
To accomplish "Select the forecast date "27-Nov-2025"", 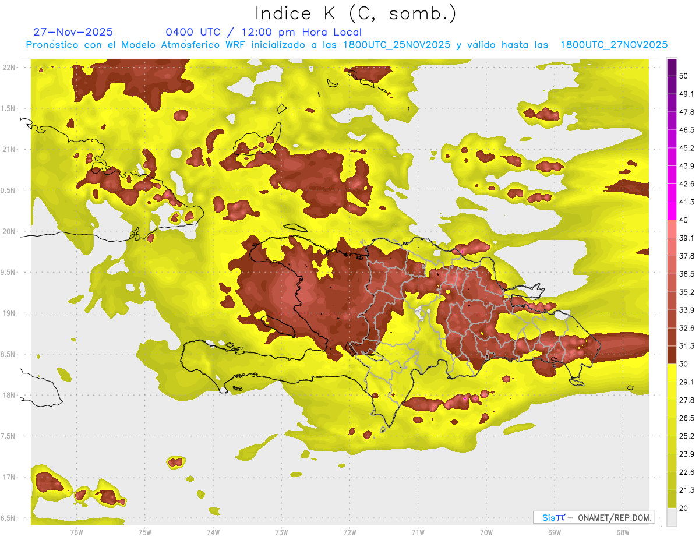I will (x=73, y=32).
